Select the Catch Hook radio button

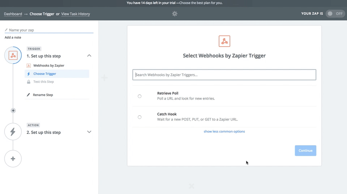pyautogui.click(x=140, y=117)
